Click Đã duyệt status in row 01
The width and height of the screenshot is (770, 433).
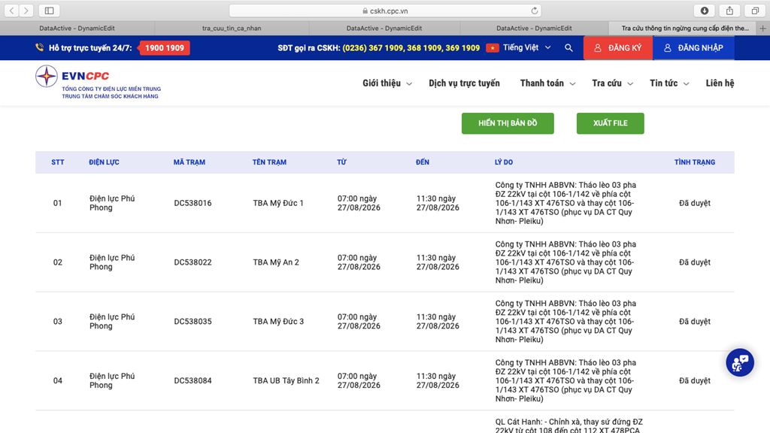coord(694,203)
